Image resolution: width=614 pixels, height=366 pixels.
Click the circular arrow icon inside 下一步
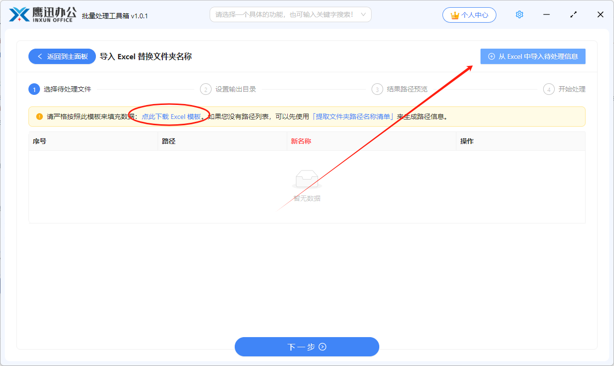tap(323, 347)
